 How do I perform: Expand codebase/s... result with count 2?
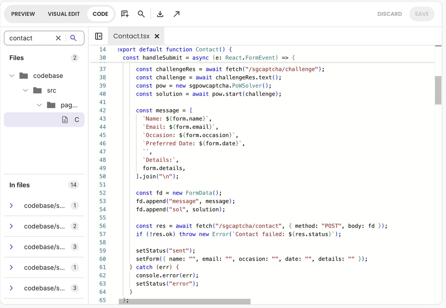(11, 226)
